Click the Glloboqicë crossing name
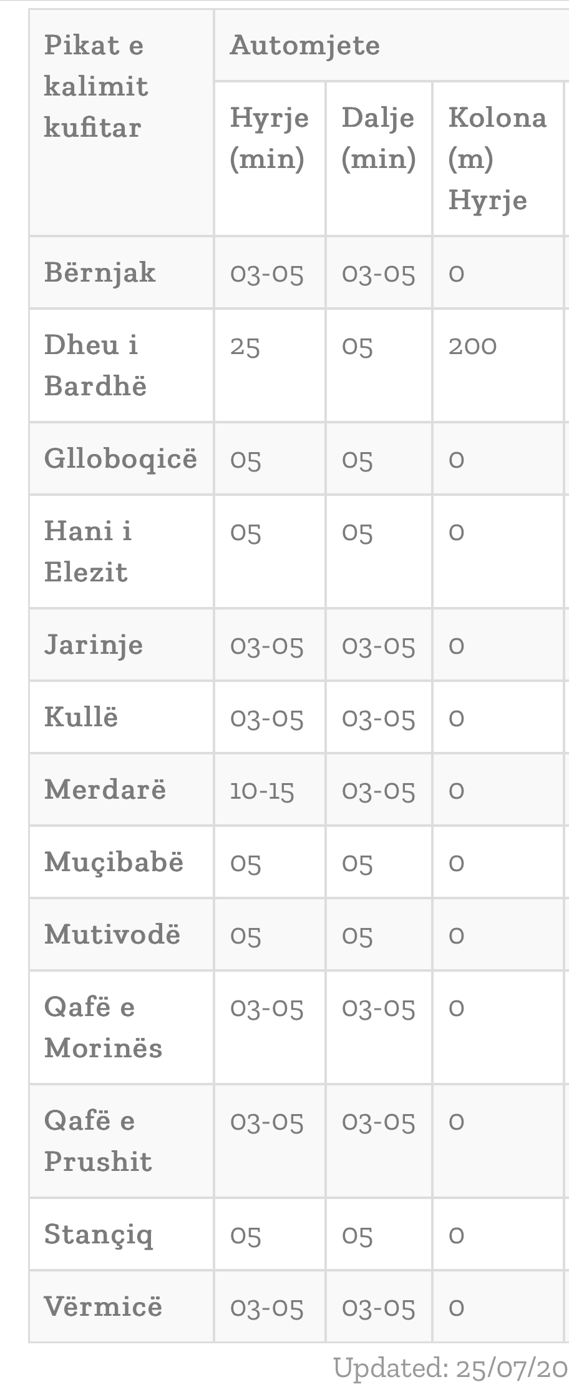 (120, 459)
